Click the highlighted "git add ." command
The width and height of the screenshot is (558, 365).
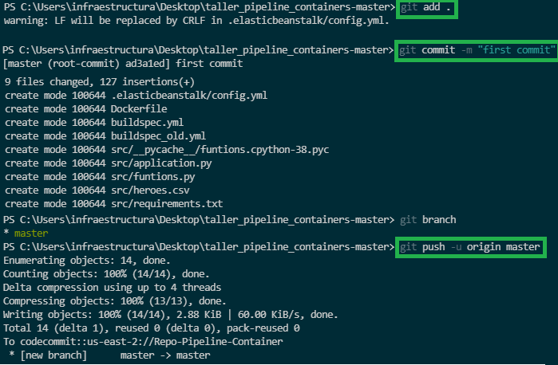425,7
